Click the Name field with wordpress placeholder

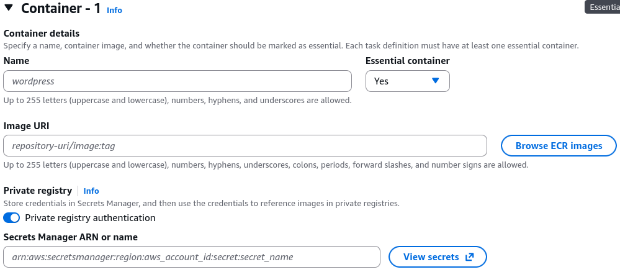coord(177,81)
